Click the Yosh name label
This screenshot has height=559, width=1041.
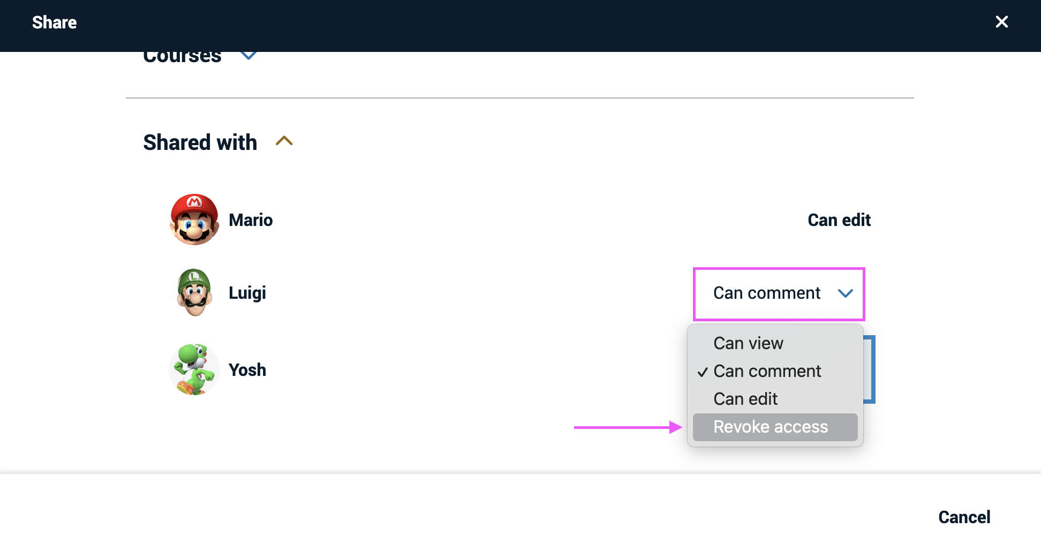(x=247, y=370)
